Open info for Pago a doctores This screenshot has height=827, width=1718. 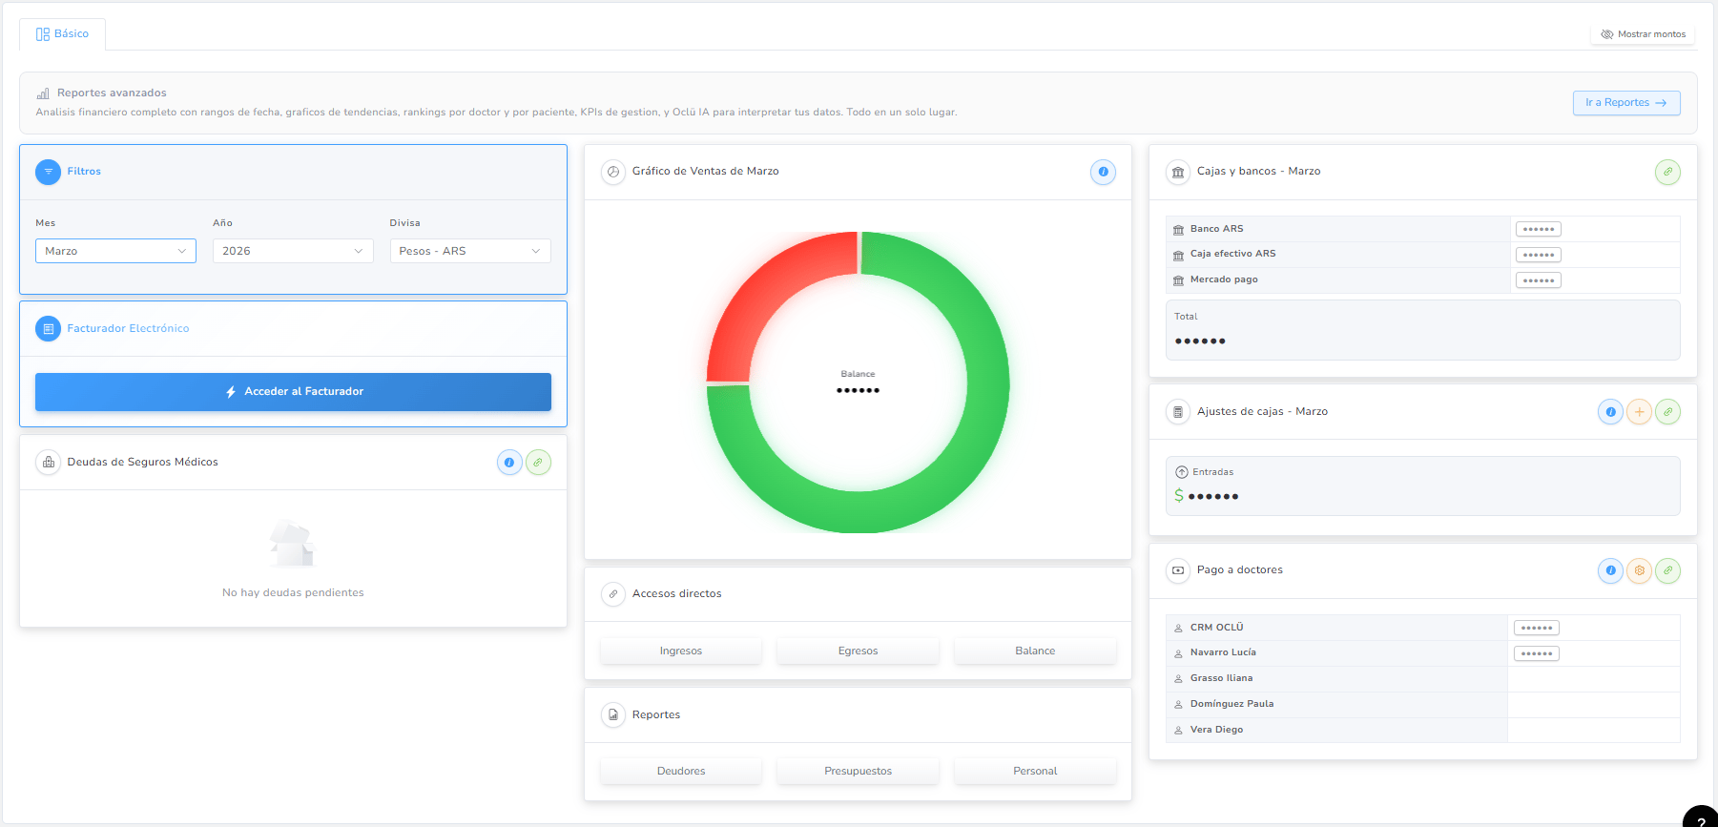tap(1610, 570)
